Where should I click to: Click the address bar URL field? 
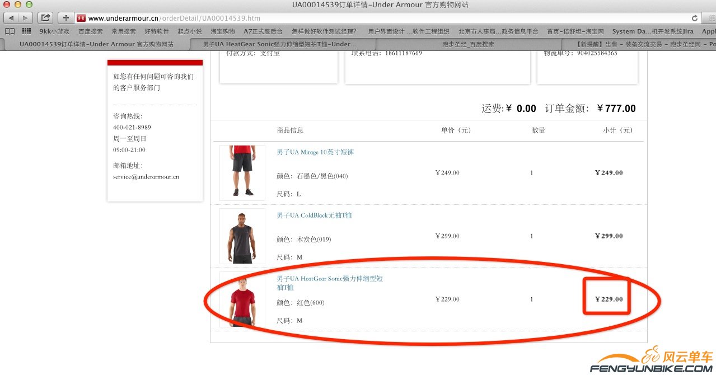(x=336, y=18)
